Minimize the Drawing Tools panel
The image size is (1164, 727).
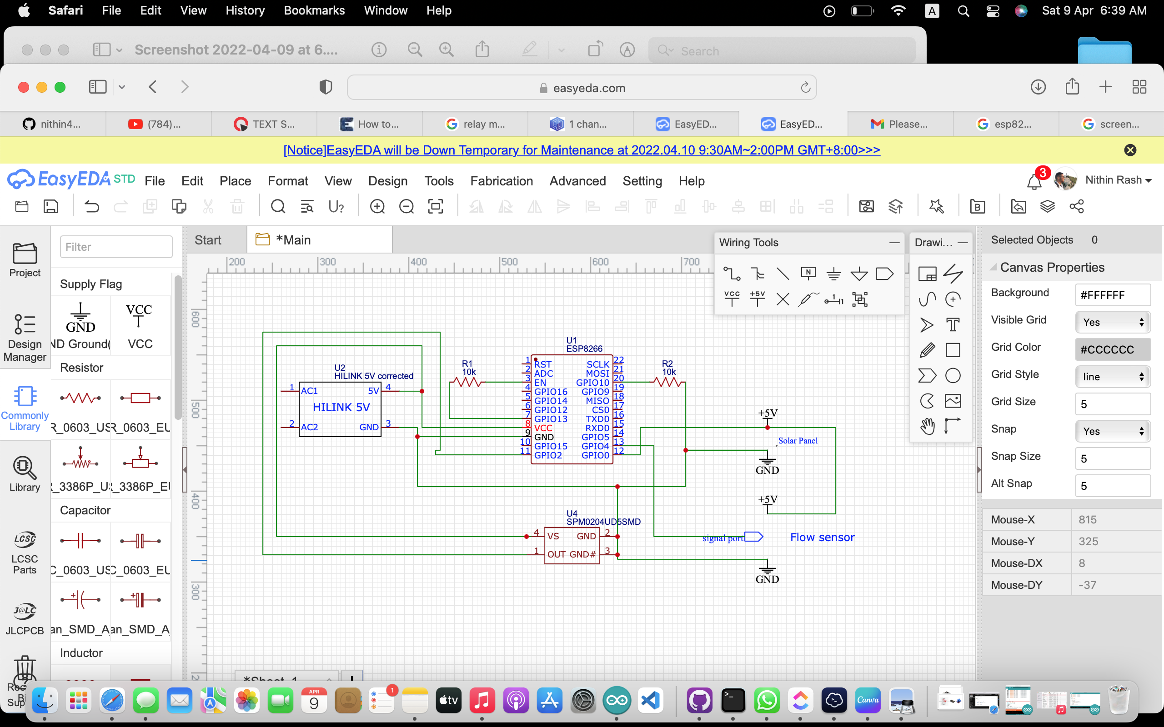pos(963,242)
